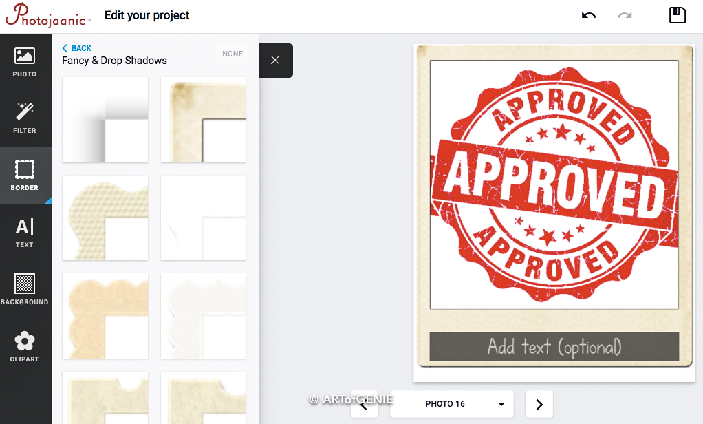Viewport: 703px width, 424px height.
Task: Select the APPROVED stamp photo on canvas
Action: (x=554, y=184)
